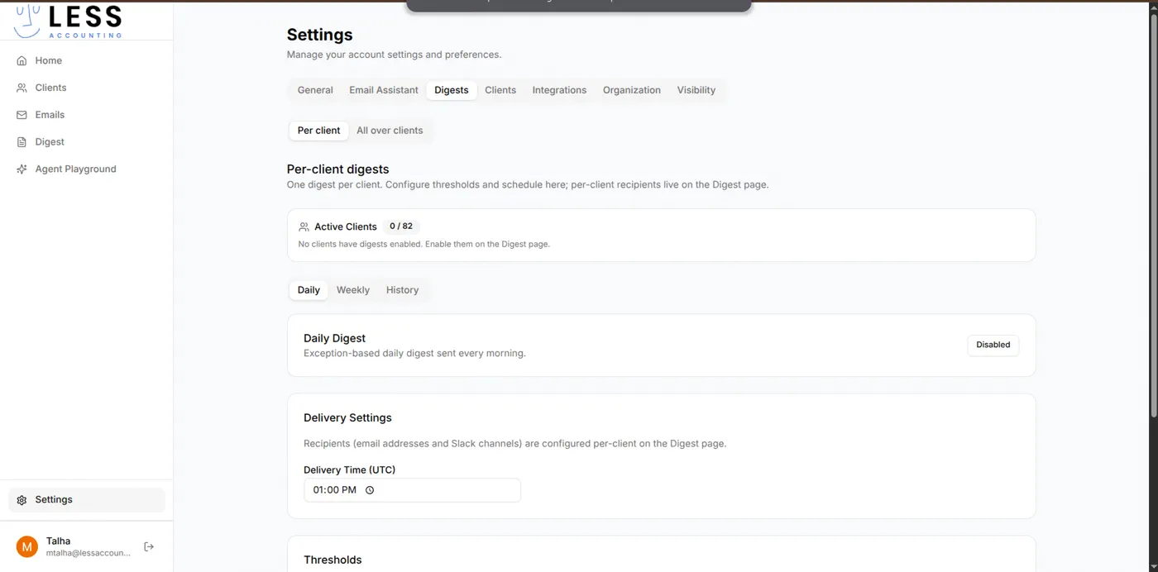Select the Per client sub-tab
Image resolution: width=1158 pixels, height=572 pixels.
[318, 131]
